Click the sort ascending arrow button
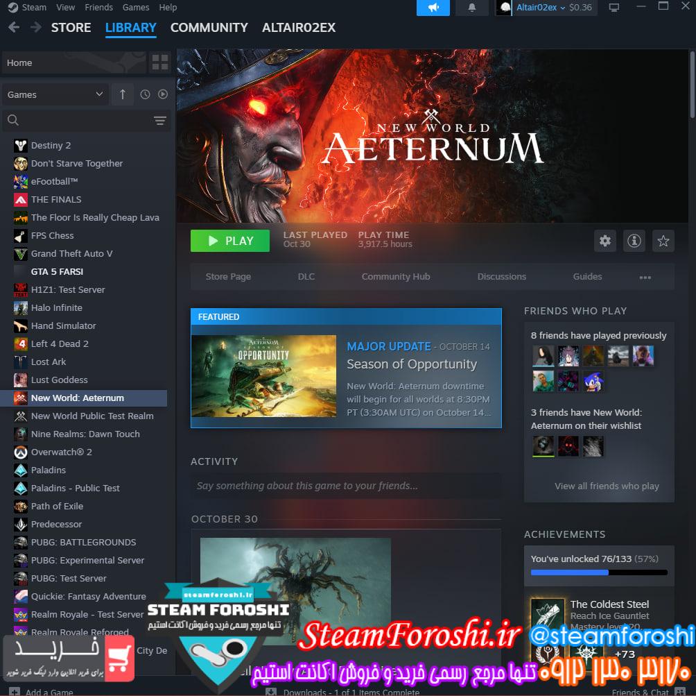 [x=123, y=94]
